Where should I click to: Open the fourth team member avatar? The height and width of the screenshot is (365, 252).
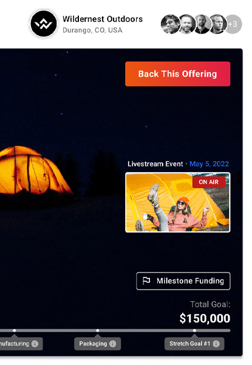pyautogui.click(x=217, y=24)
